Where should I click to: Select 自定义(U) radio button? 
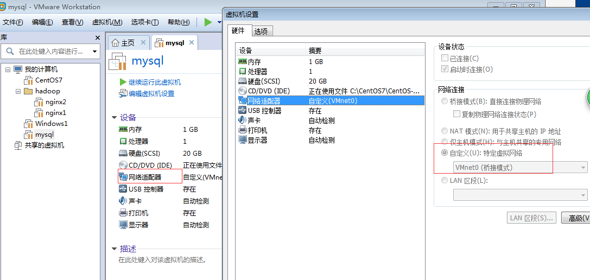coord(445,153)
